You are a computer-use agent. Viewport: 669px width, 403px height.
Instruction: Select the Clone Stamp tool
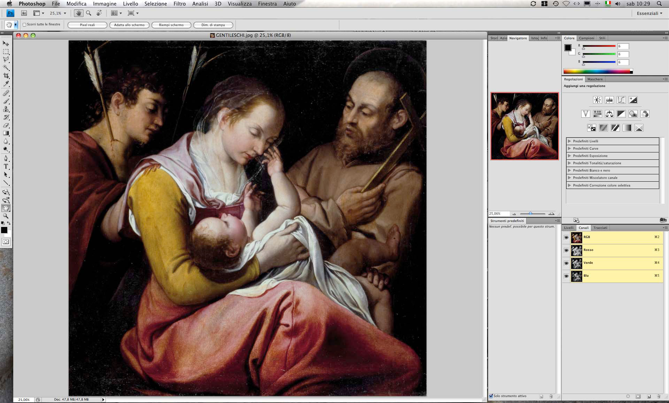[x=6, y=109]
